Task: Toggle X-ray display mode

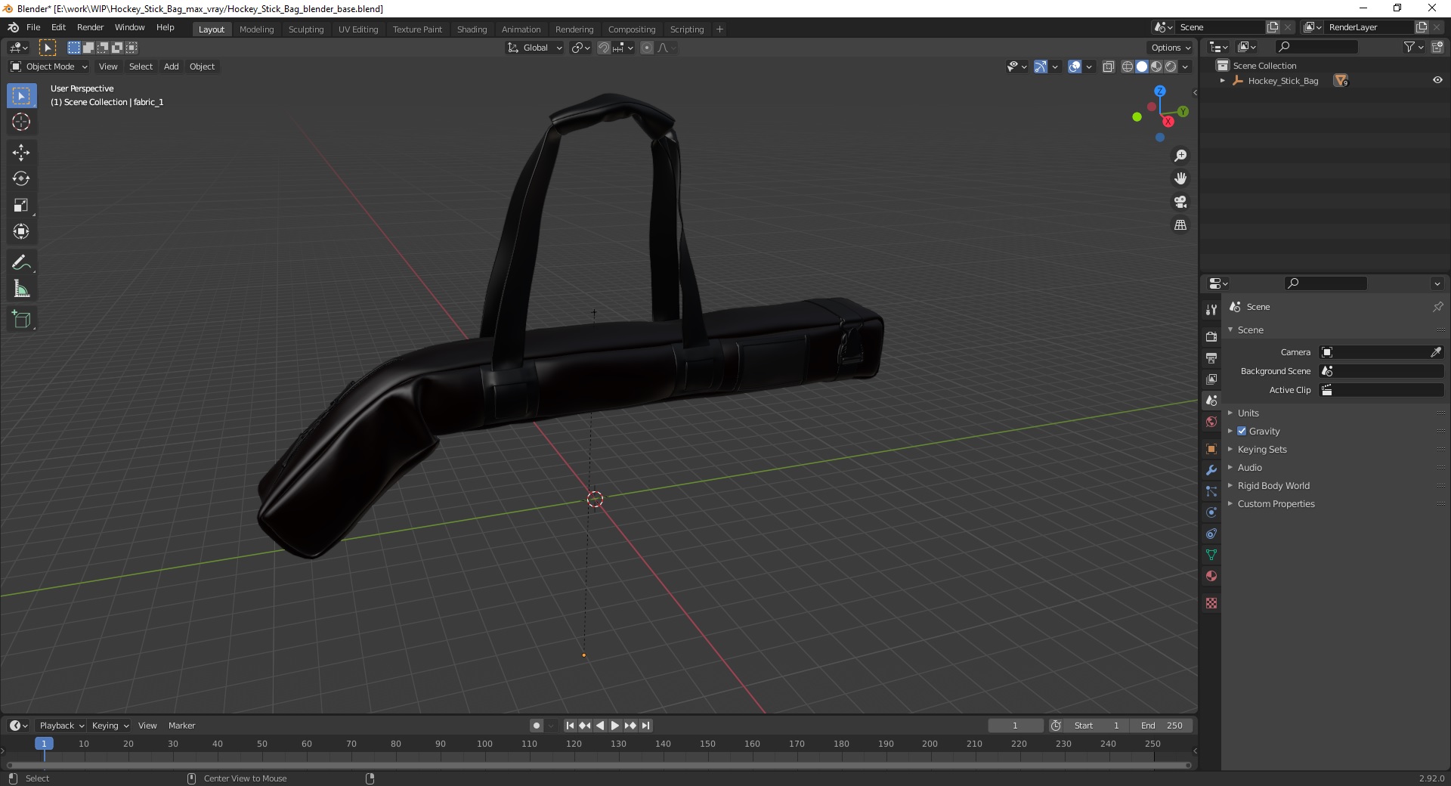Action: tap(1108, 67)
